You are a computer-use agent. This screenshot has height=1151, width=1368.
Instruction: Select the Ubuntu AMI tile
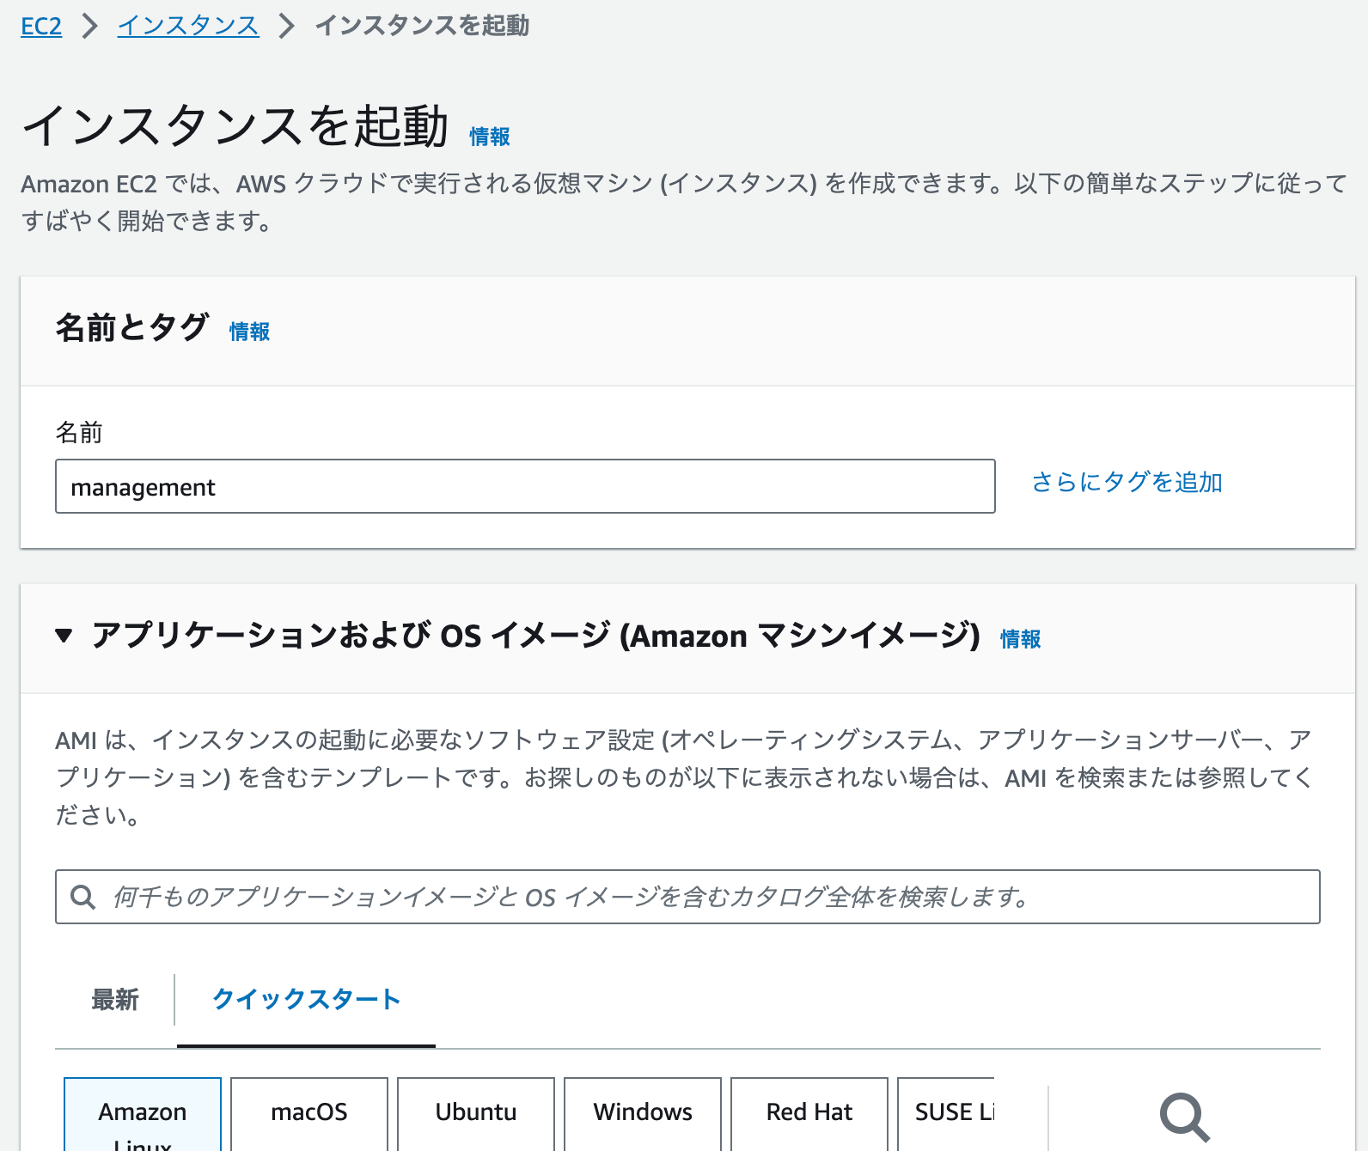(476, 1115)
